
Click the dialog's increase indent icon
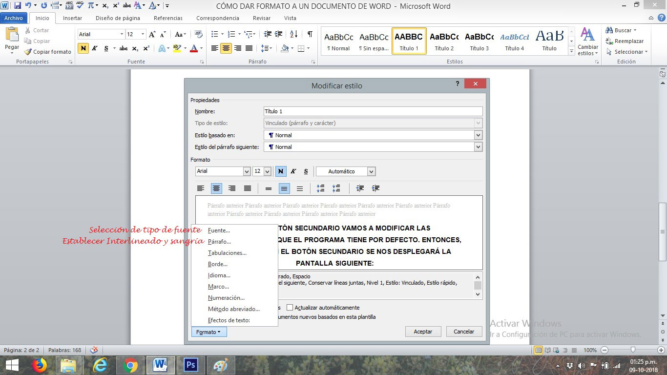point(375,188)
